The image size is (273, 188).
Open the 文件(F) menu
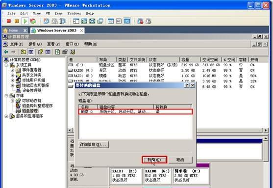point(16,44)
